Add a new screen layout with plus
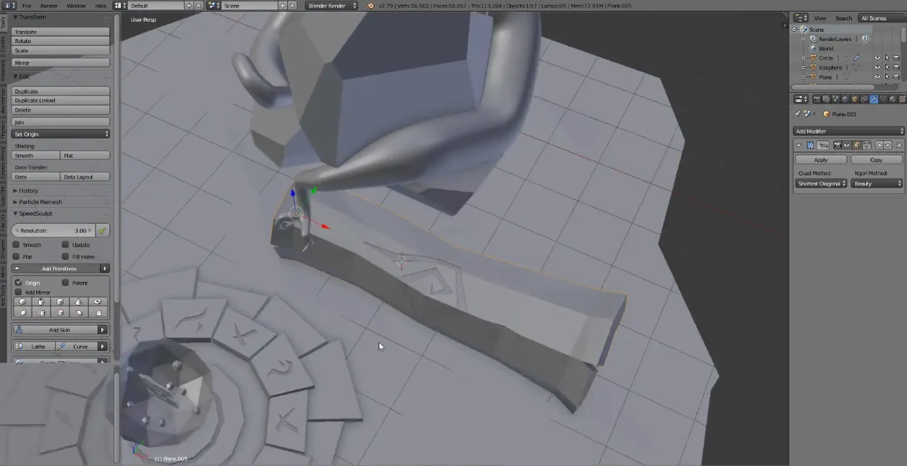 pos(188,6)
